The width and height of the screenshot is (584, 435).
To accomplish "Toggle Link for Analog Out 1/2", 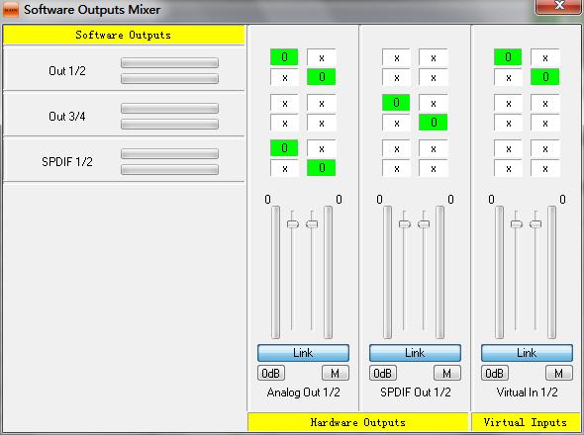I will click(x=303, y=353).
